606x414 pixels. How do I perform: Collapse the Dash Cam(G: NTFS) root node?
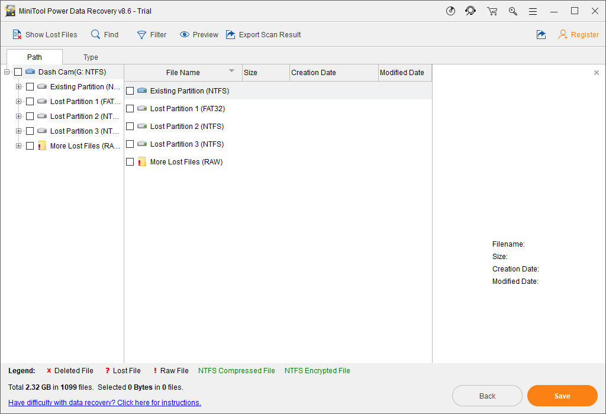coord(7,72)
